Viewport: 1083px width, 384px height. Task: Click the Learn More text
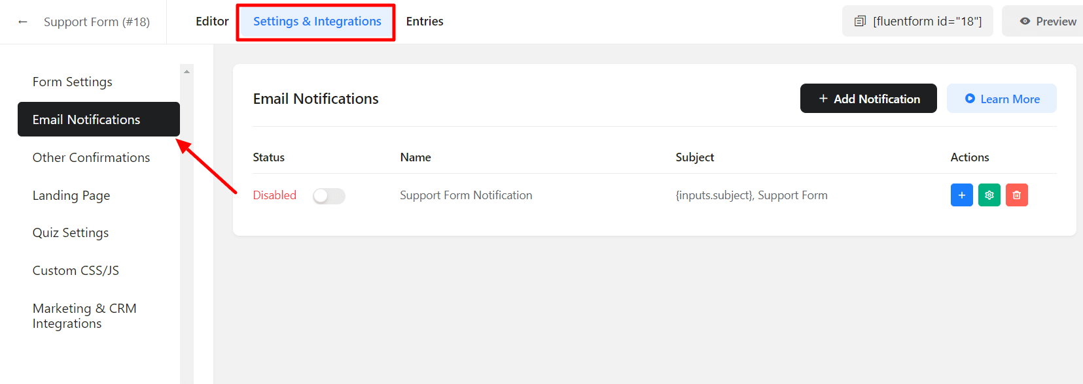tap(1010, 99)
